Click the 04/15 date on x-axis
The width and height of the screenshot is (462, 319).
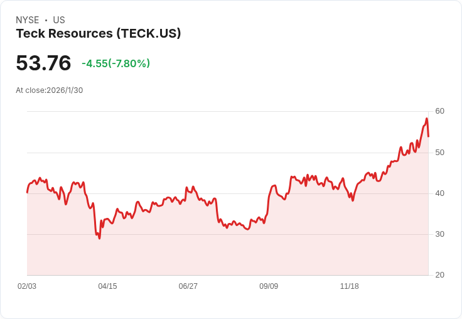(x=107, y=286)
